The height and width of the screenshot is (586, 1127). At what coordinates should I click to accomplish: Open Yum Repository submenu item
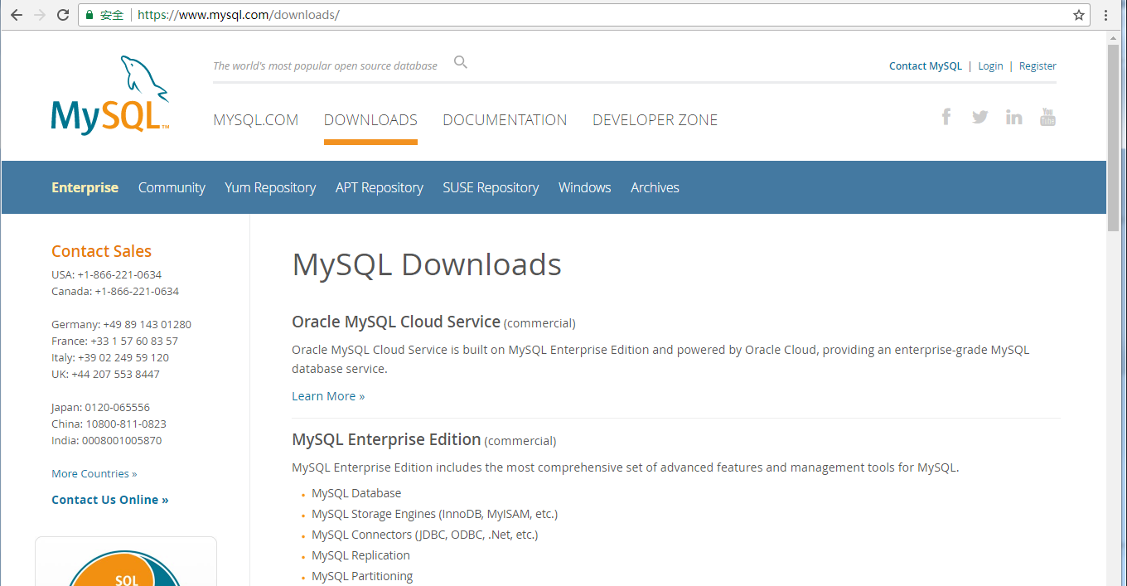pos(270,187)
